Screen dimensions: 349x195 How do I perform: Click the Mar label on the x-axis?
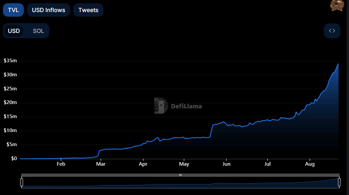(101, 164)
